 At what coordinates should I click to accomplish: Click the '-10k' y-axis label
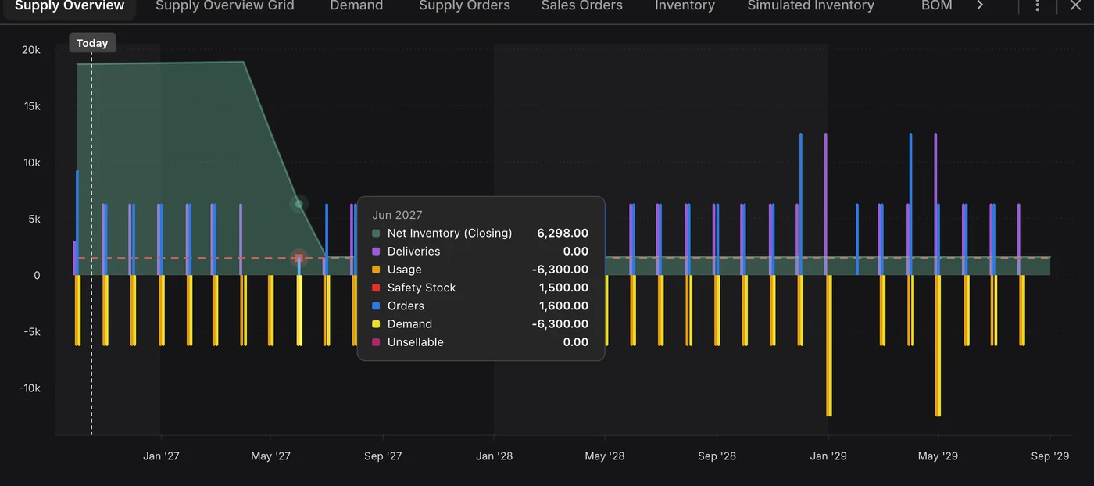30,388
